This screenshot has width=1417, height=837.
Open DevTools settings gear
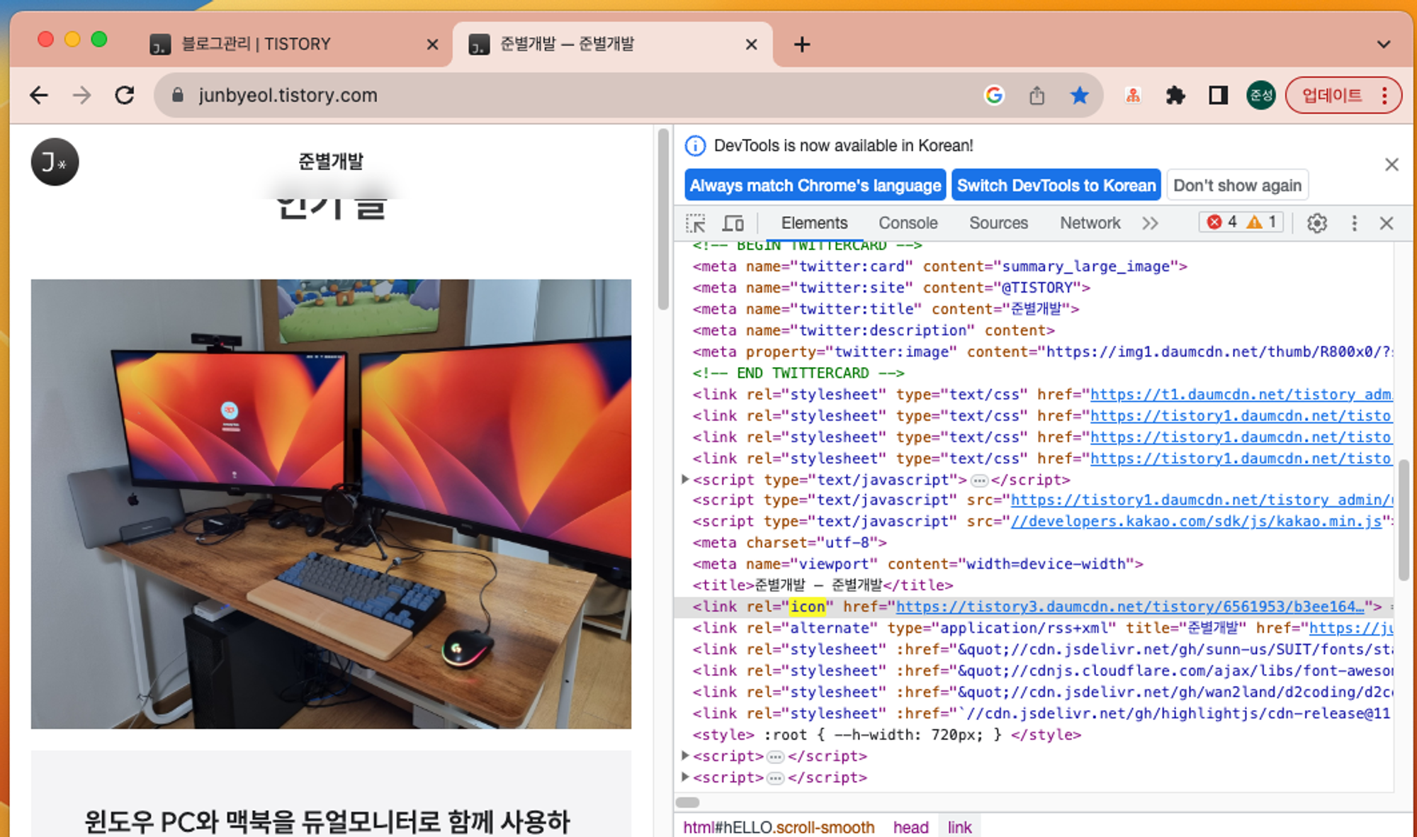(x=1316, y=223)
